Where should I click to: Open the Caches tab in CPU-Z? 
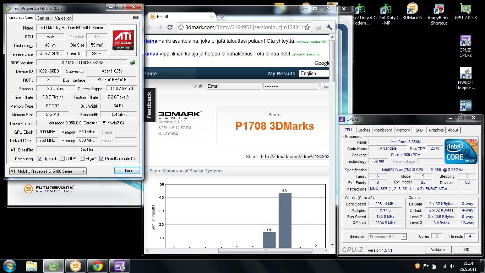pyautogui.click(x=364, y=130)
